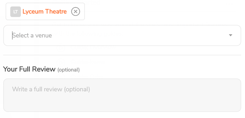Click the optional label beside Full Review
This screenshot has height=118, width=245.
[68, 70]
